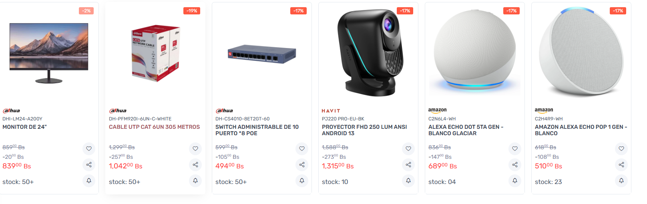Heart the Amazon Alexa Echo Pop

click(621, 149)
